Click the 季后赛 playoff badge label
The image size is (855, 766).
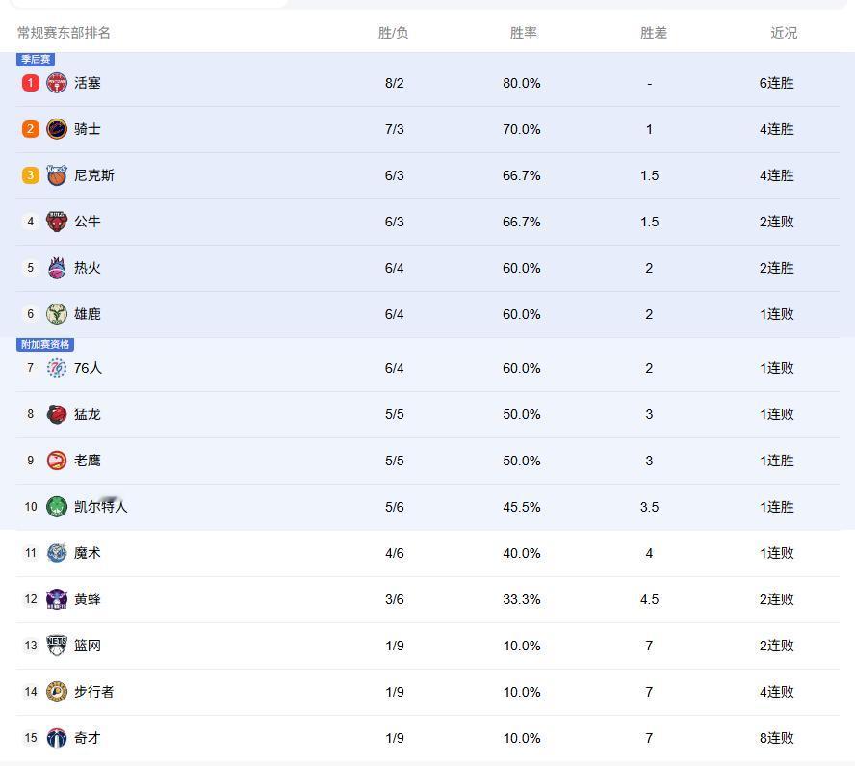[x=36, y=60]
